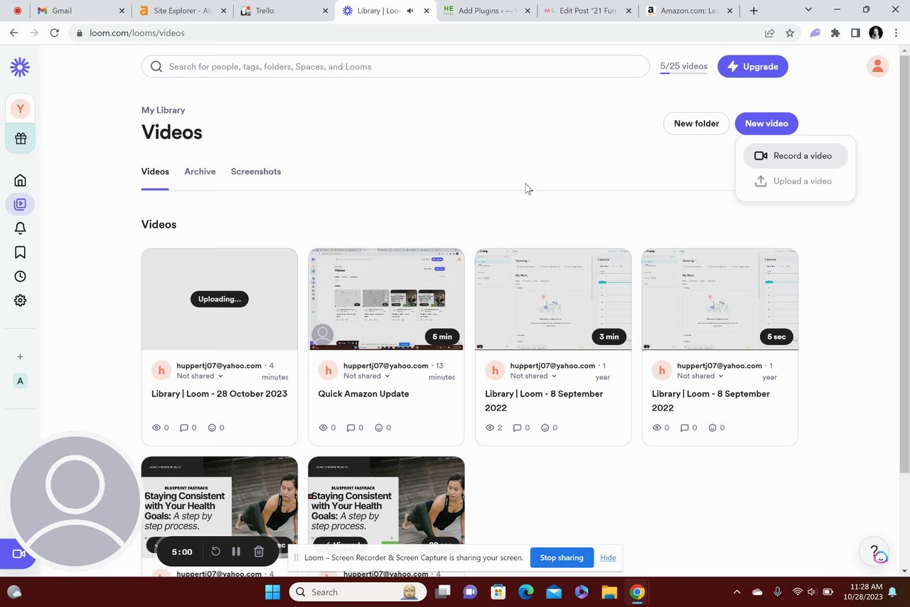Screen dimensions: 910x607
Task: Go back to the previous page
Action: coord(14,33)
